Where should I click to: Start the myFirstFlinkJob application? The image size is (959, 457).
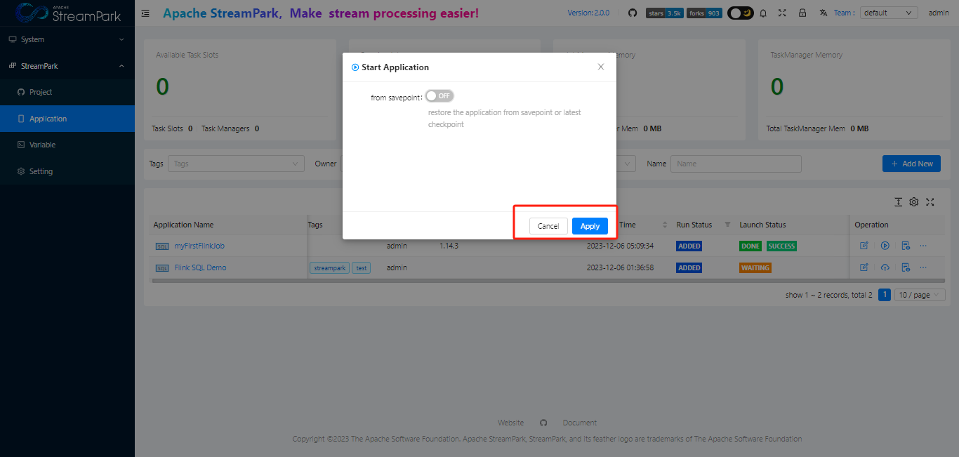(885, 246)
